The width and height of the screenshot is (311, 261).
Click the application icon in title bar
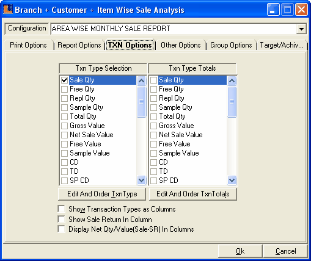(x=8, y=9)
